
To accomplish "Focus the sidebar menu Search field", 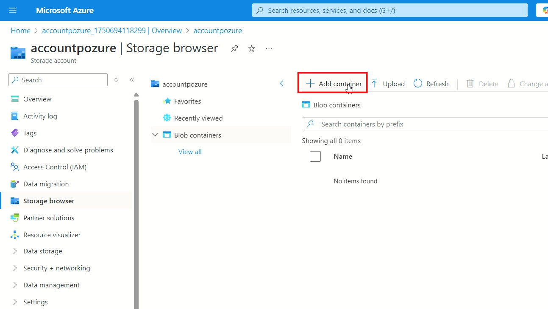I will click(x=58, y=80).
